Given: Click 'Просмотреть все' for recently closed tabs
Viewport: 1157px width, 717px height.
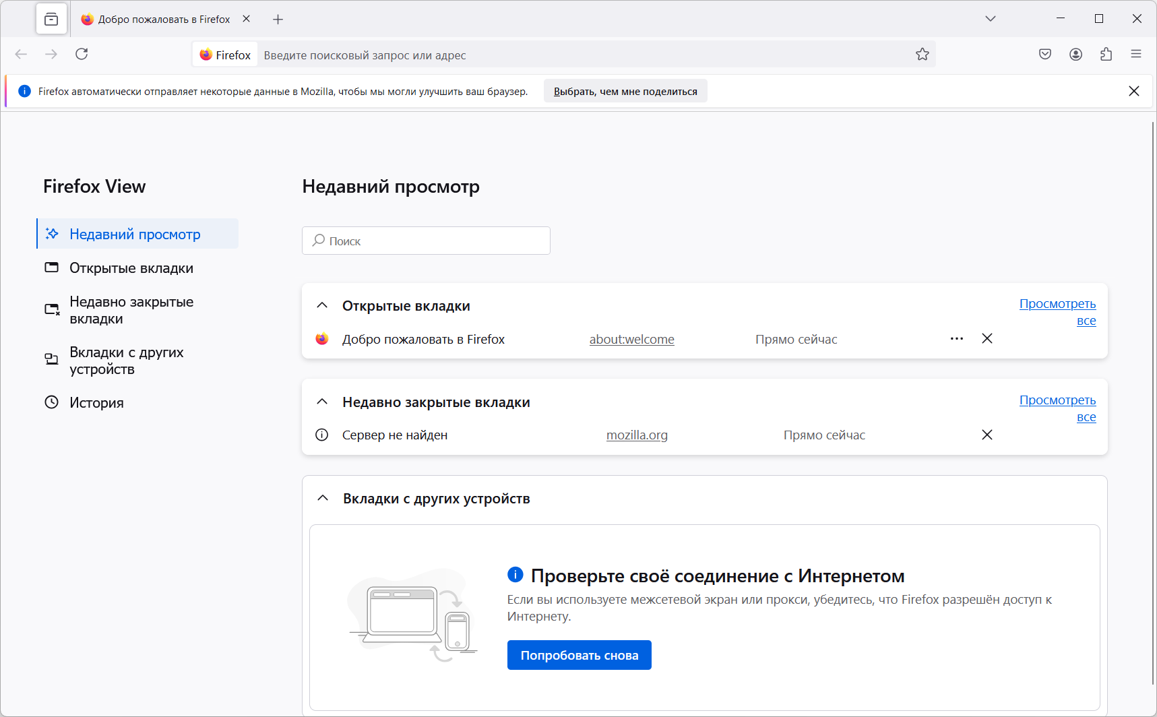Looking at the screenshot, I should (1058, 408).
